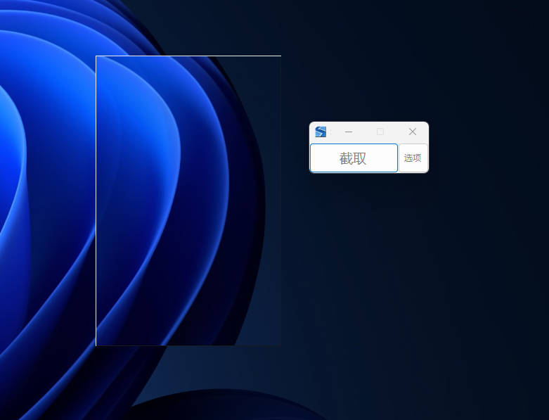This screenshot has width=549, height=420.
Task: Click the selection rectangle's top-right corner
Action: pyautogui.click(x=280, y=56)
